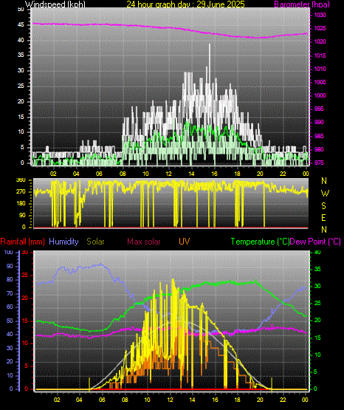The image size is (344, 410).
Task: Click the 1010 barometer axis value
Action: coord(320,69)
